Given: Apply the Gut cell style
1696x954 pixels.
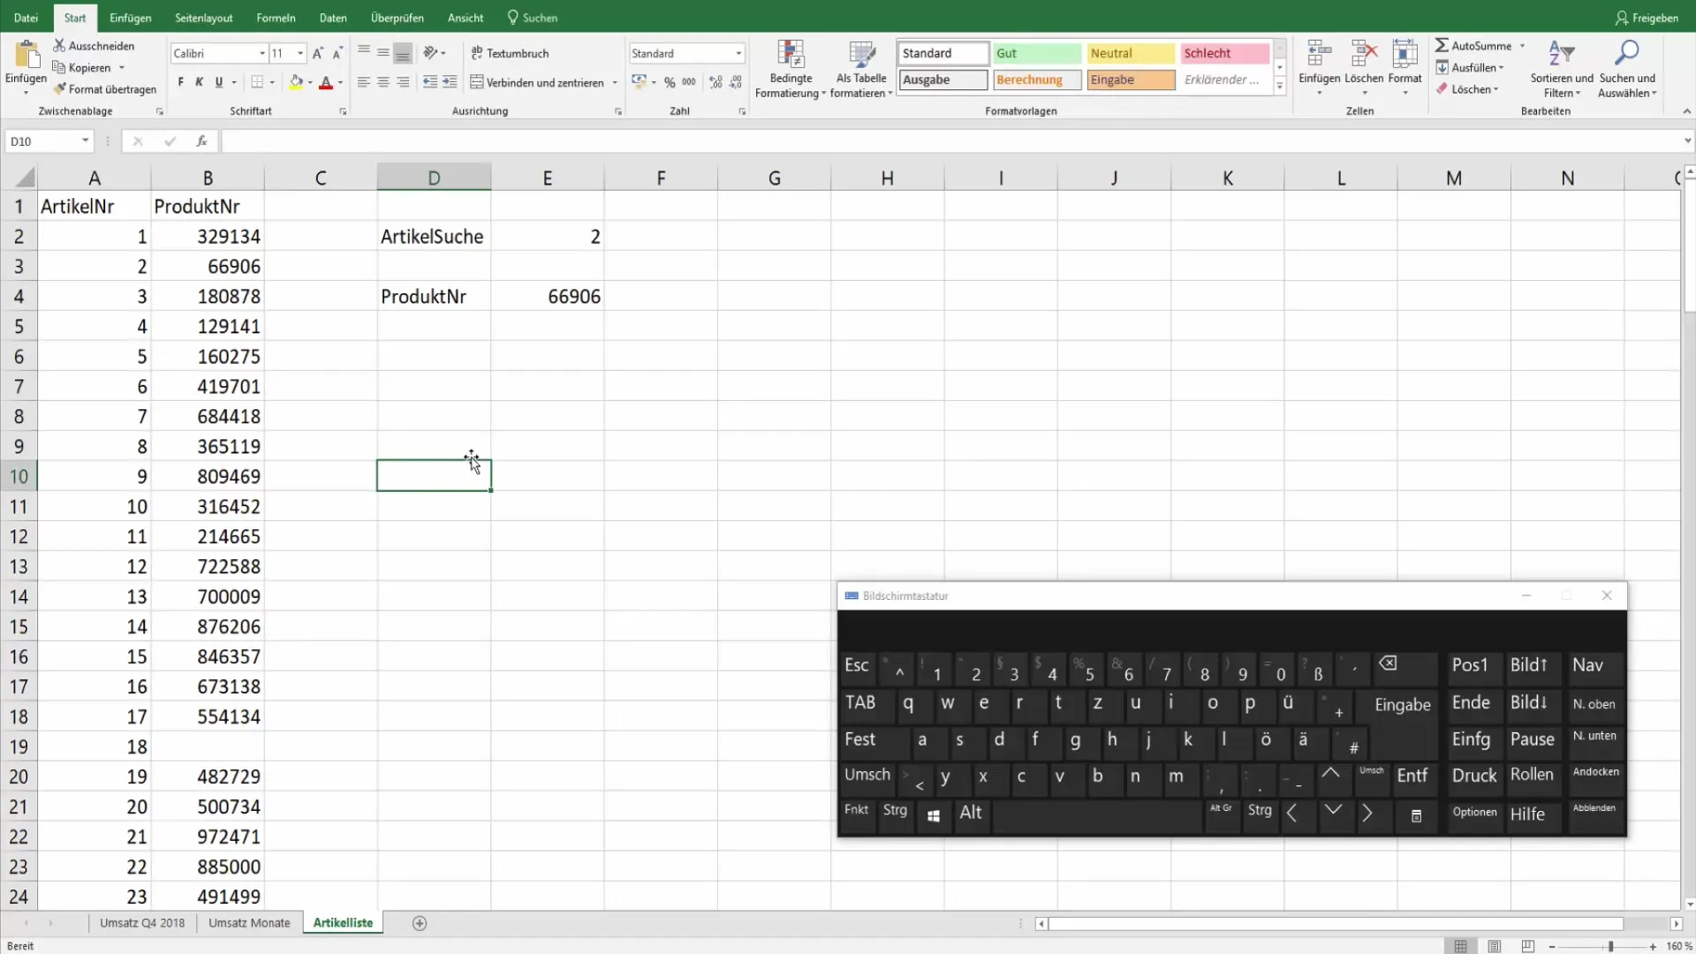Looking at the screenshot, I should click(1036, 53).
